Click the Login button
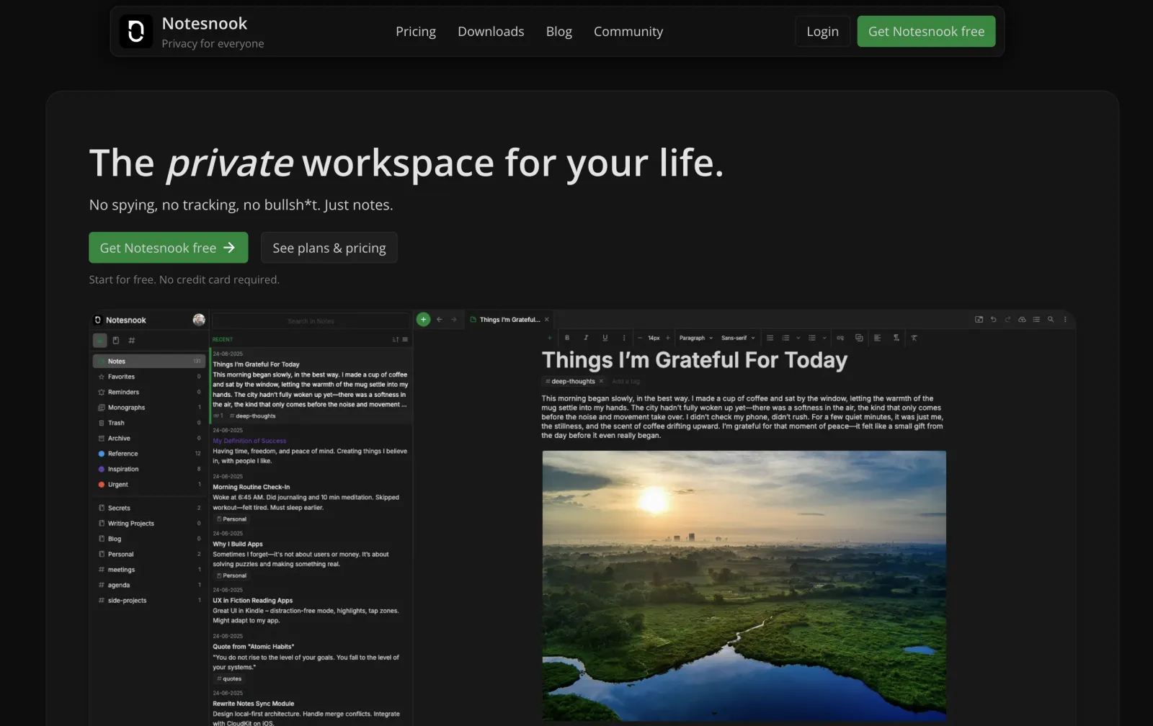The width and height of the screenshot is (1153, 726). pyautogui.click(x=822, y=32)
